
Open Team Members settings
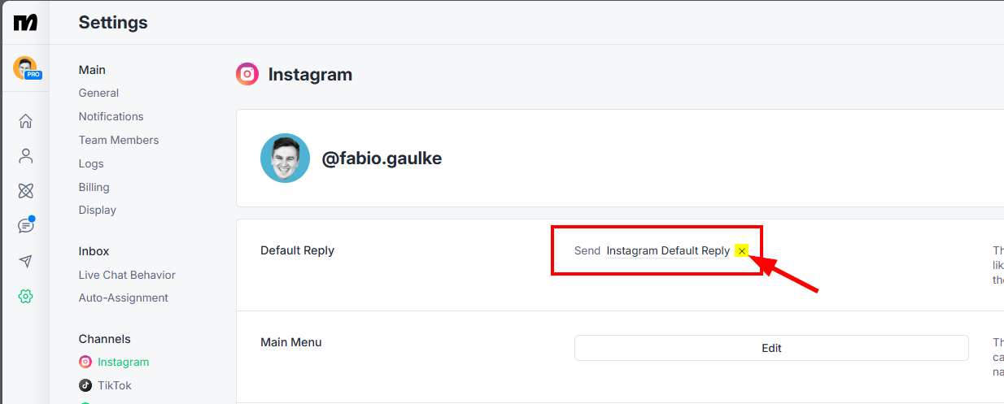click(119, 140)
